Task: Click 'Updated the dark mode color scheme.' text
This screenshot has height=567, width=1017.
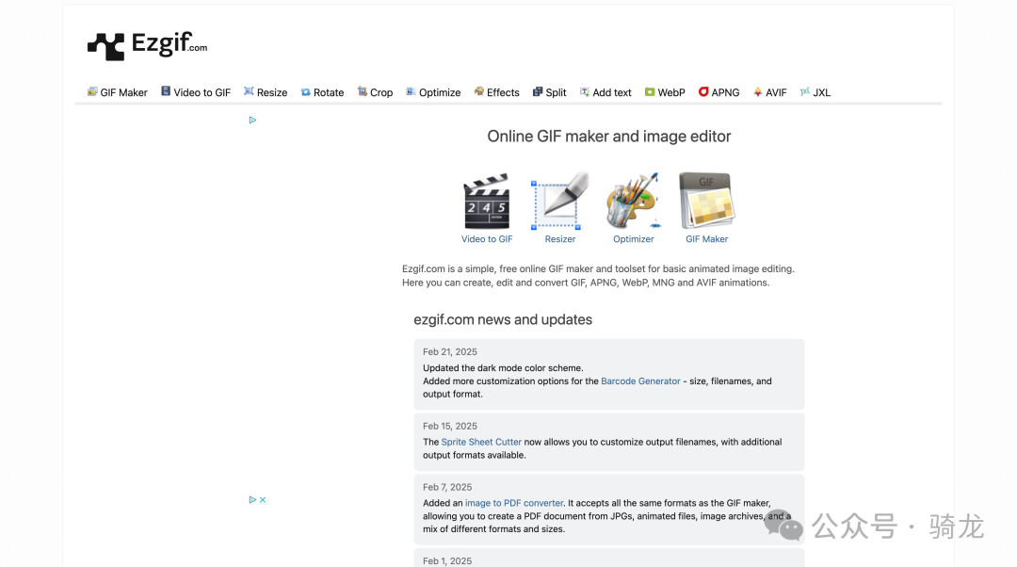Action: tap(503, 368)
